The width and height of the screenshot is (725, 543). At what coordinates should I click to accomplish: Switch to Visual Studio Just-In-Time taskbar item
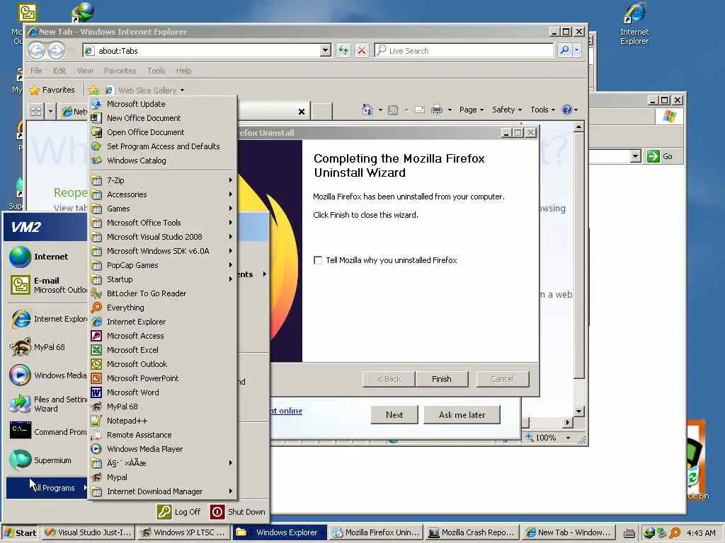88,532
